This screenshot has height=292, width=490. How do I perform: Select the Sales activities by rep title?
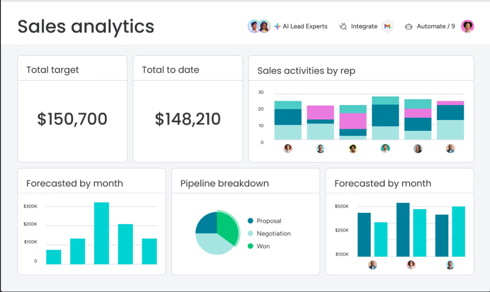pos(306,71)
